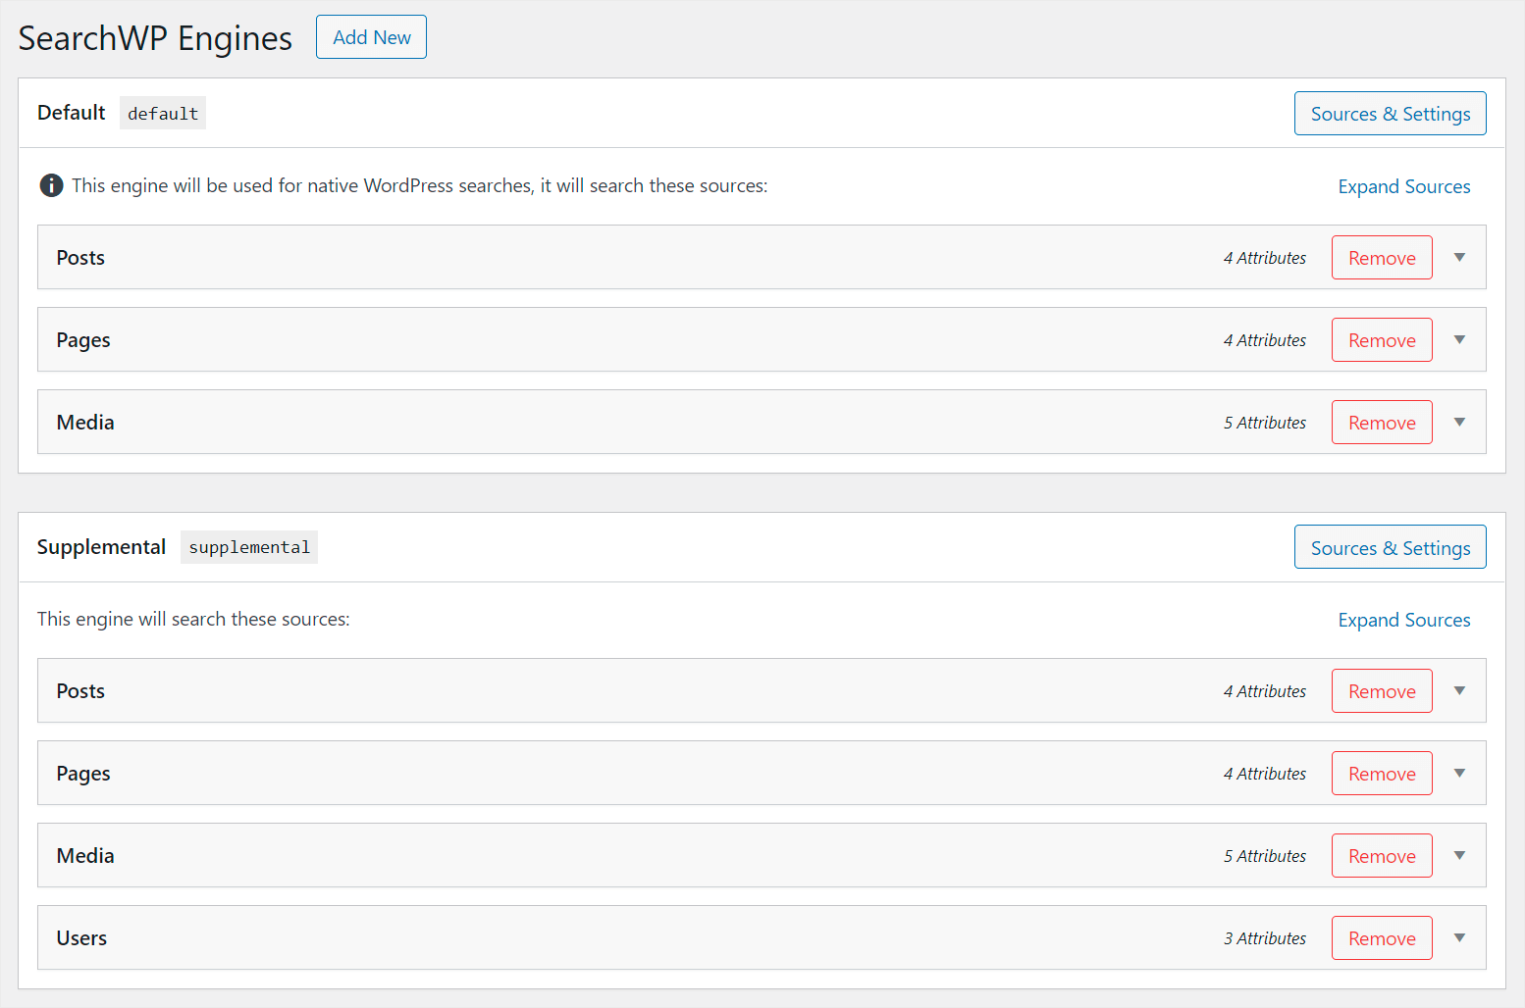Click the Supplemental engine name heading

coord(101,547)
